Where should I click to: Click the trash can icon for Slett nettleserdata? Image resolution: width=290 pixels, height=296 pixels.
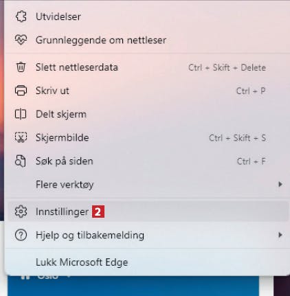21,67
